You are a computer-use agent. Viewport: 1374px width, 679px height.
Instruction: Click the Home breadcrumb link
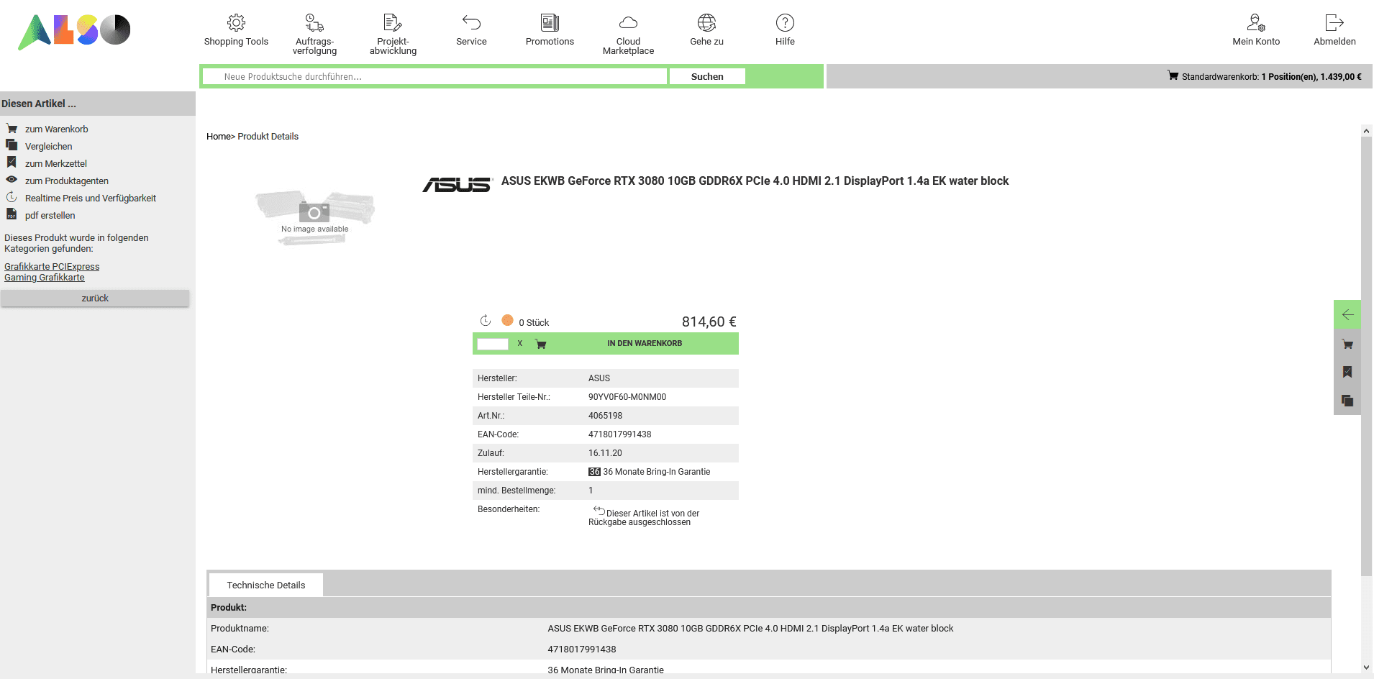218,136
